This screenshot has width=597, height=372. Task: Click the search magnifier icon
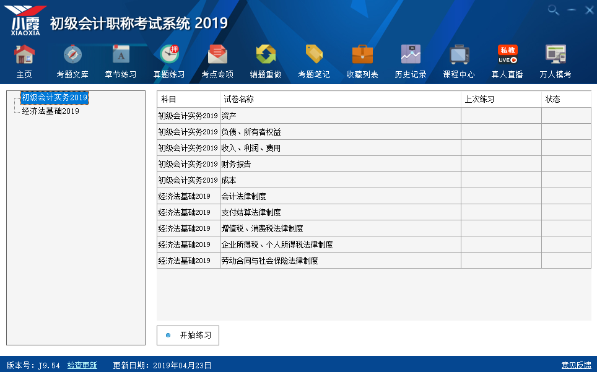pos(553,10)
